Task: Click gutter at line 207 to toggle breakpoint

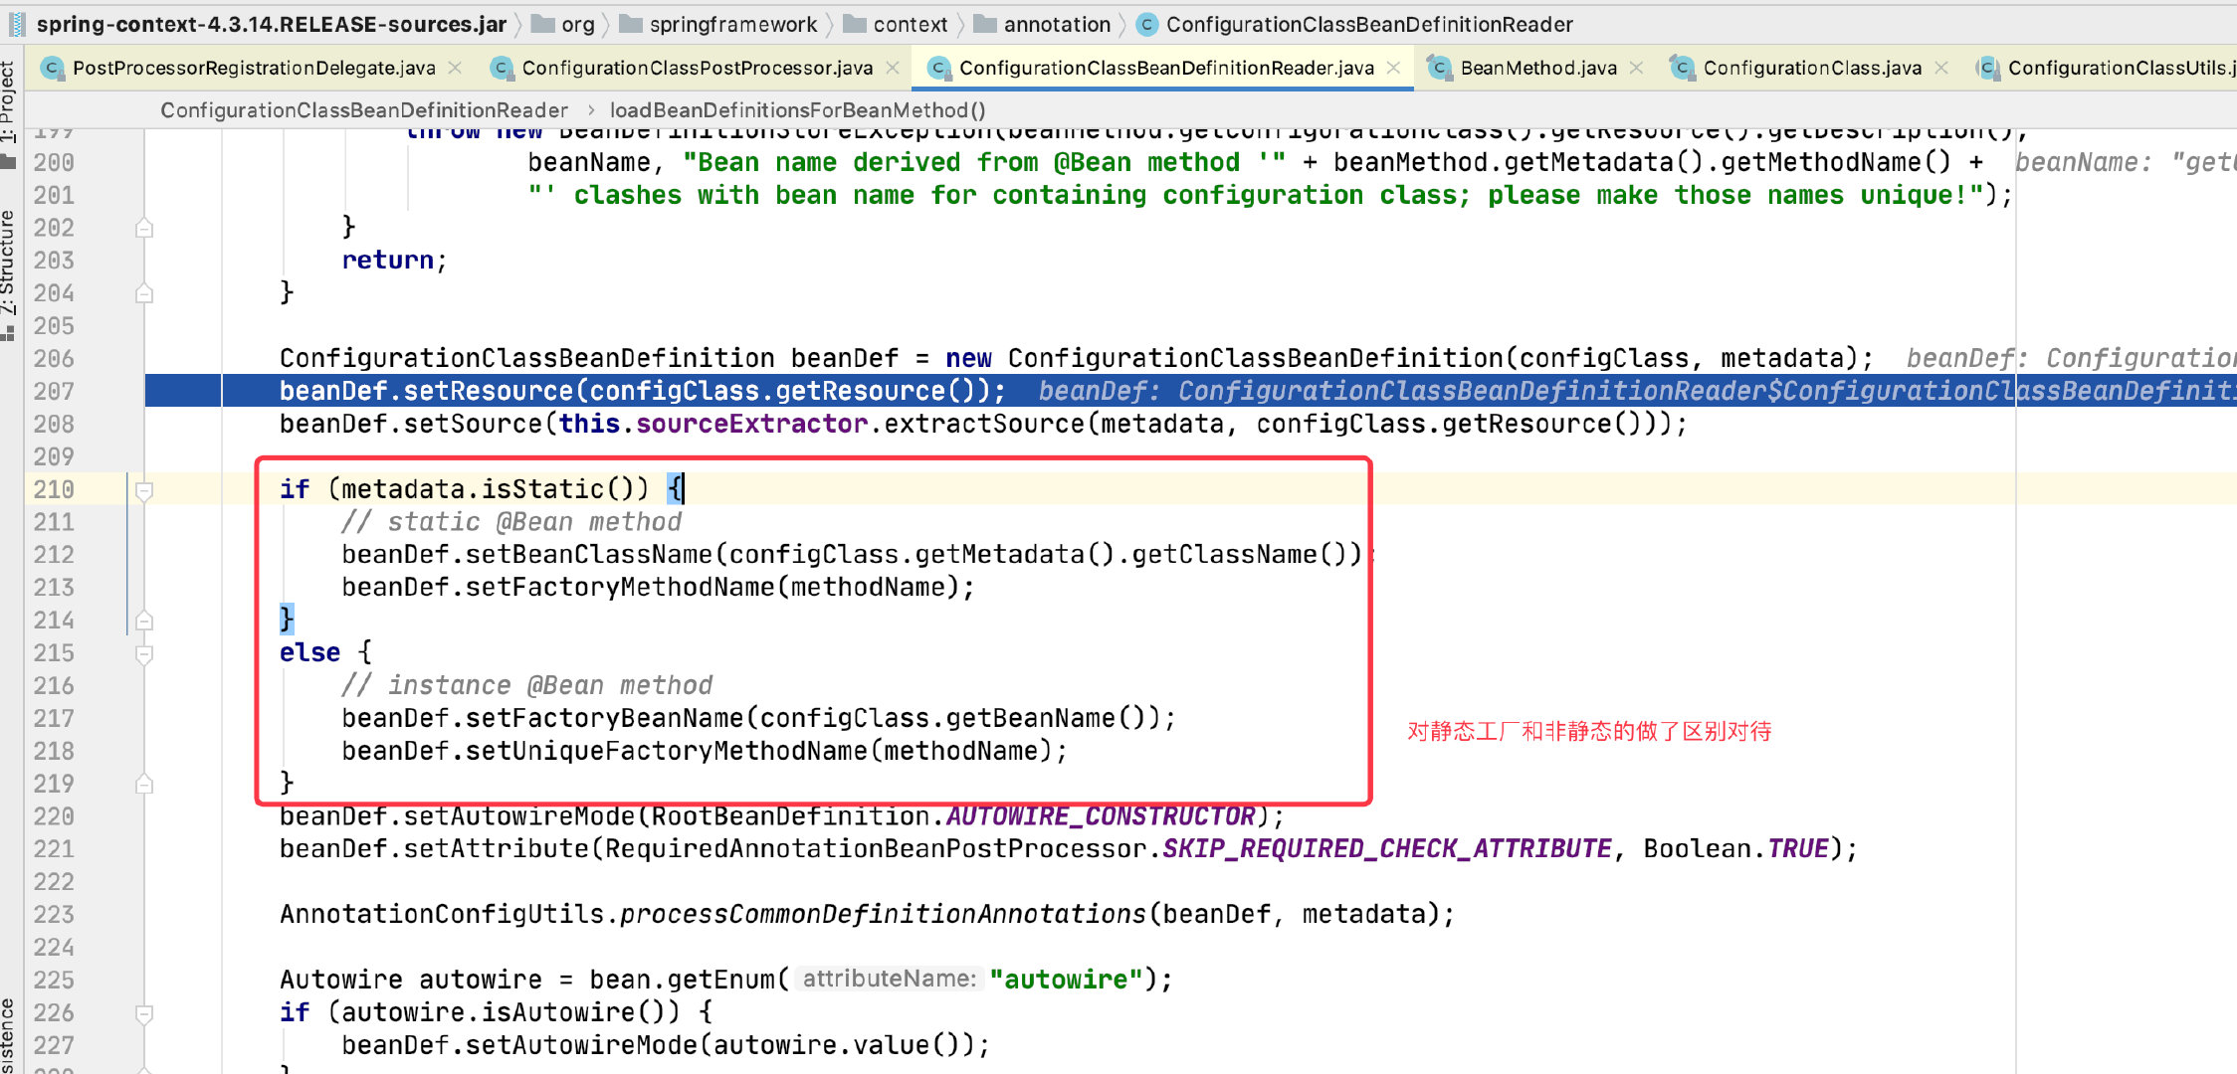Action: point(109,391)
